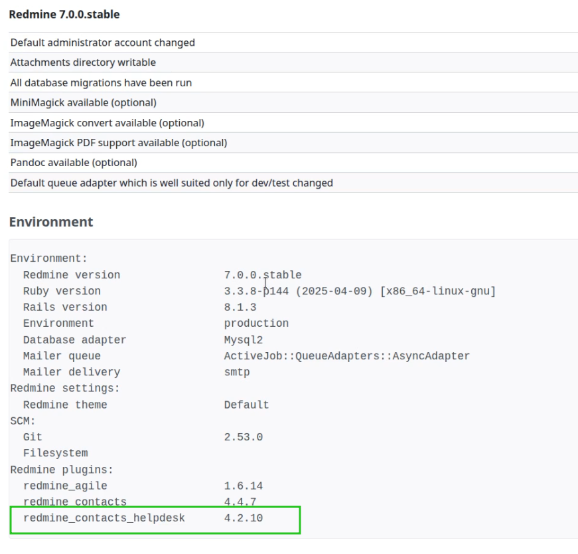Click the 'Database adapter' label
This screenshot has height=554, width=578.
[74, 340]
